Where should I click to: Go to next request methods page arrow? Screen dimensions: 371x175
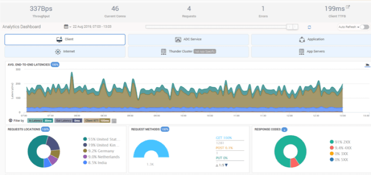point(226,165)
